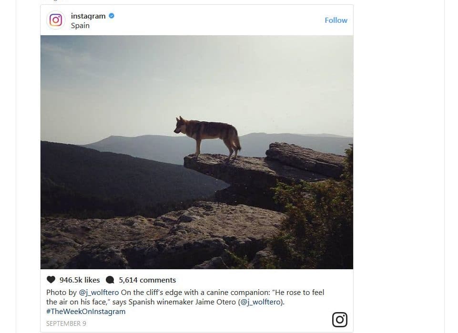The image size is (458, 333).
Task: View the 5,614 comments link
Action: coord(147,280)
